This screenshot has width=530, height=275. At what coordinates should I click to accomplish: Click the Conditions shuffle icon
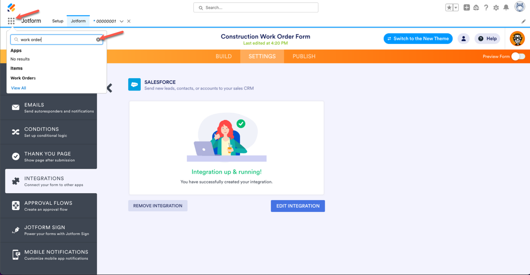tap(16, 132)
